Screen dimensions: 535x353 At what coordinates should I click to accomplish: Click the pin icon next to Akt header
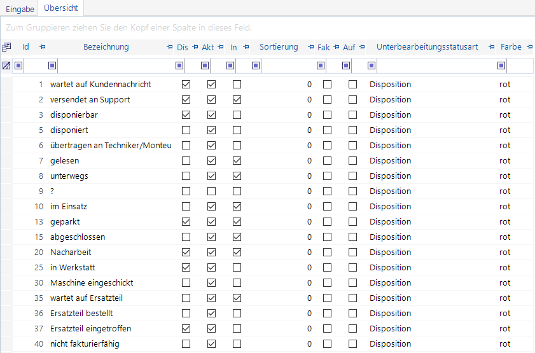pyautogui.click(x=221, y=47)
